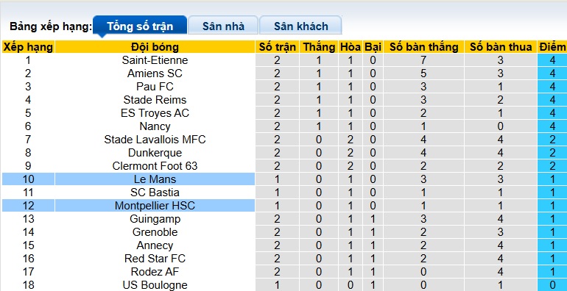Open the Red Star FC entry

(x=155, y=259)
